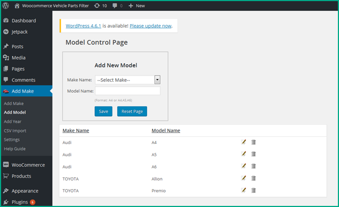Screen dimensions: 339x207
Task: Click the WordPress logo icon
Action: [6, 6]
